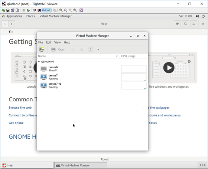The height and width of the screenshot is (169, 208).
Task: Click the TightVNC zoom 100% icon
Action: point(70,10)
